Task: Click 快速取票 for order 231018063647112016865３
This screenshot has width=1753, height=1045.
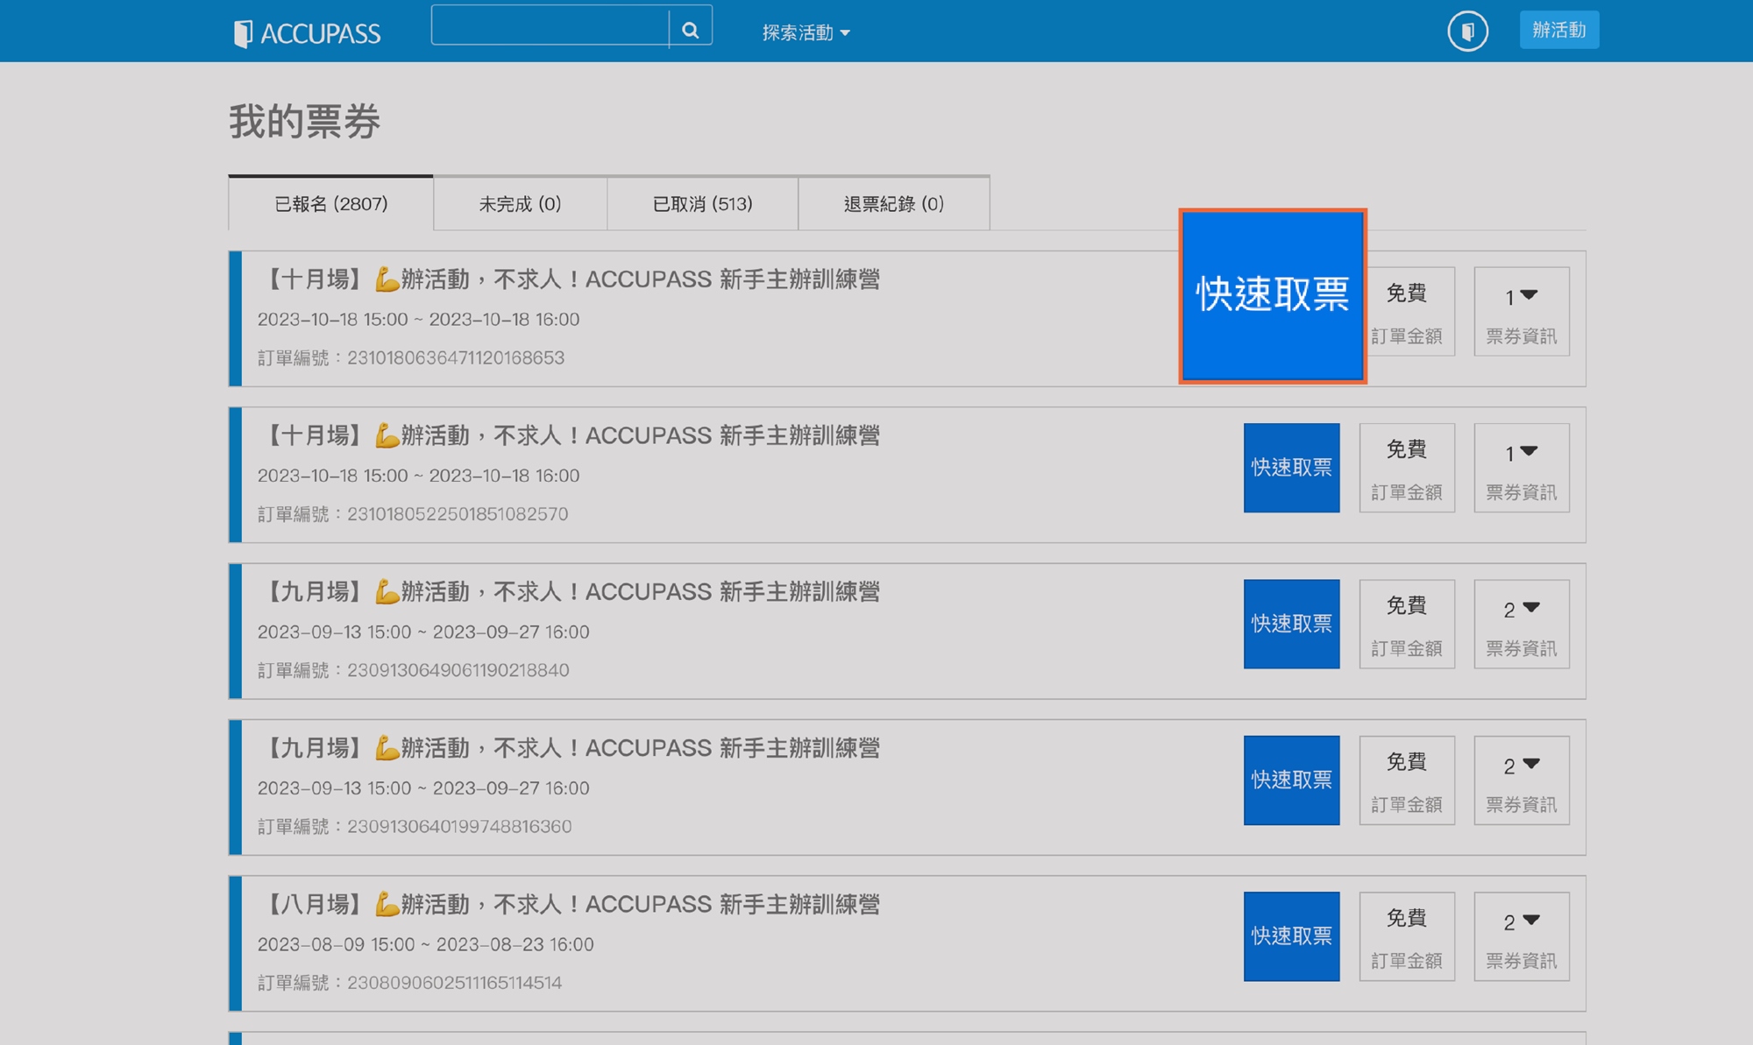Action: tap(1273, 295)
